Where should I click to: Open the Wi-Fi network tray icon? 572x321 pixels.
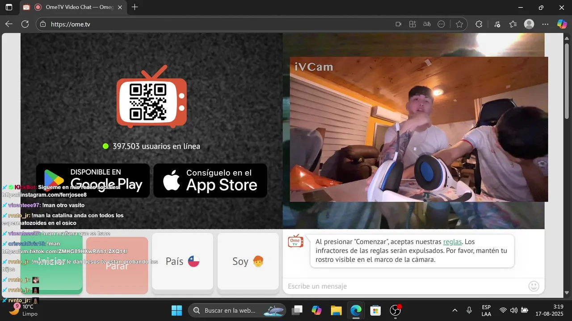[x=503, y=310]
